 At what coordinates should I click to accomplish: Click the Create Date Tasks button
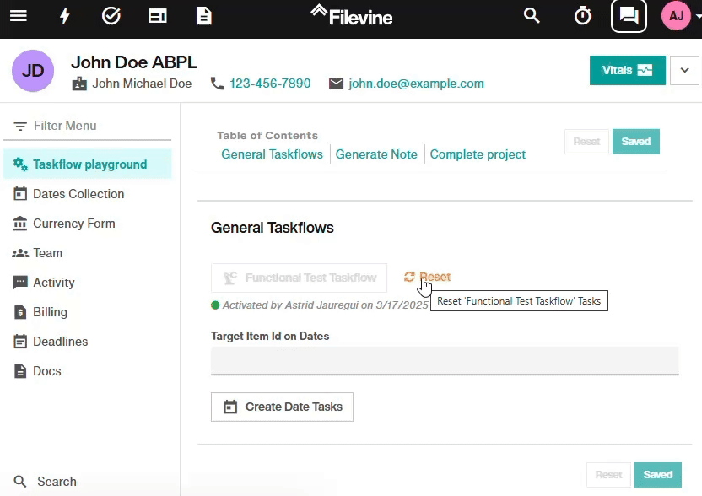point(282,407)
